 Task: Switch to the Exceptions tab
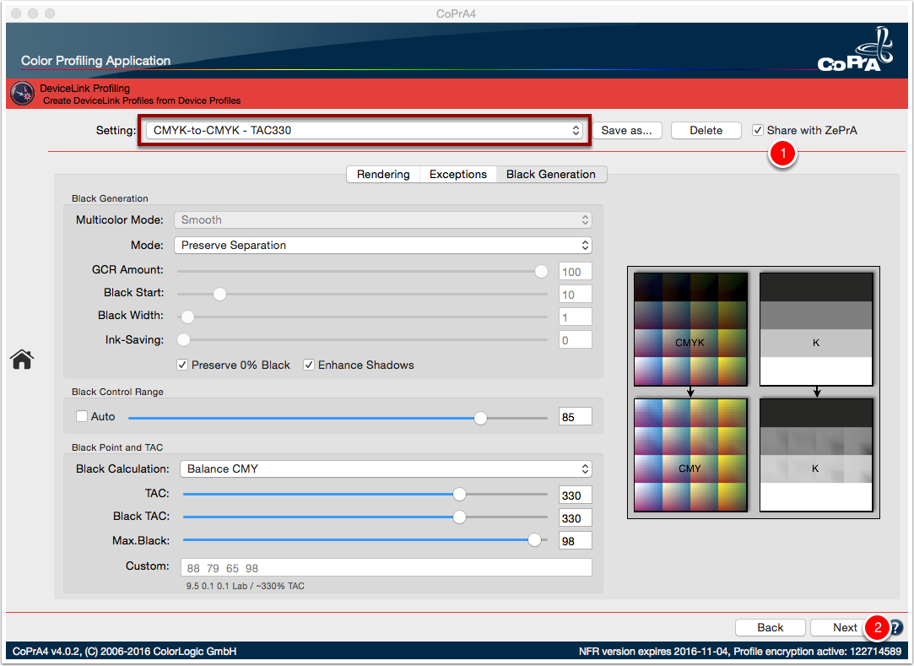457,175
